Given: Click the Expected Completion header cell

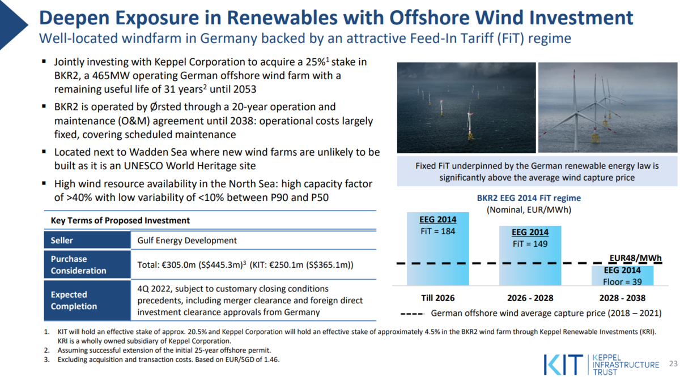Looking at the screenshot, I should 87,300.
